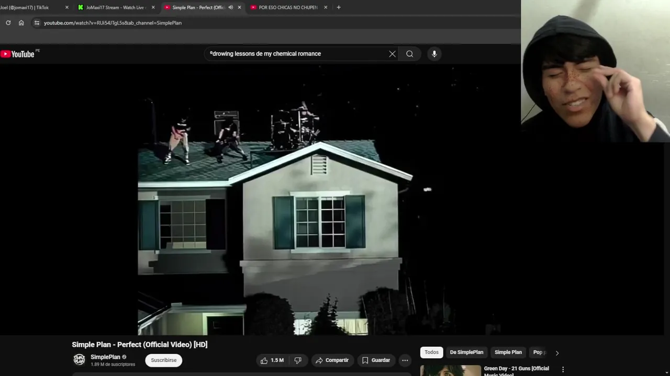Click the address bar with the youtube.com URL
Image resolution: width=670 pixels, height=376 pixels.
point(113,23)
